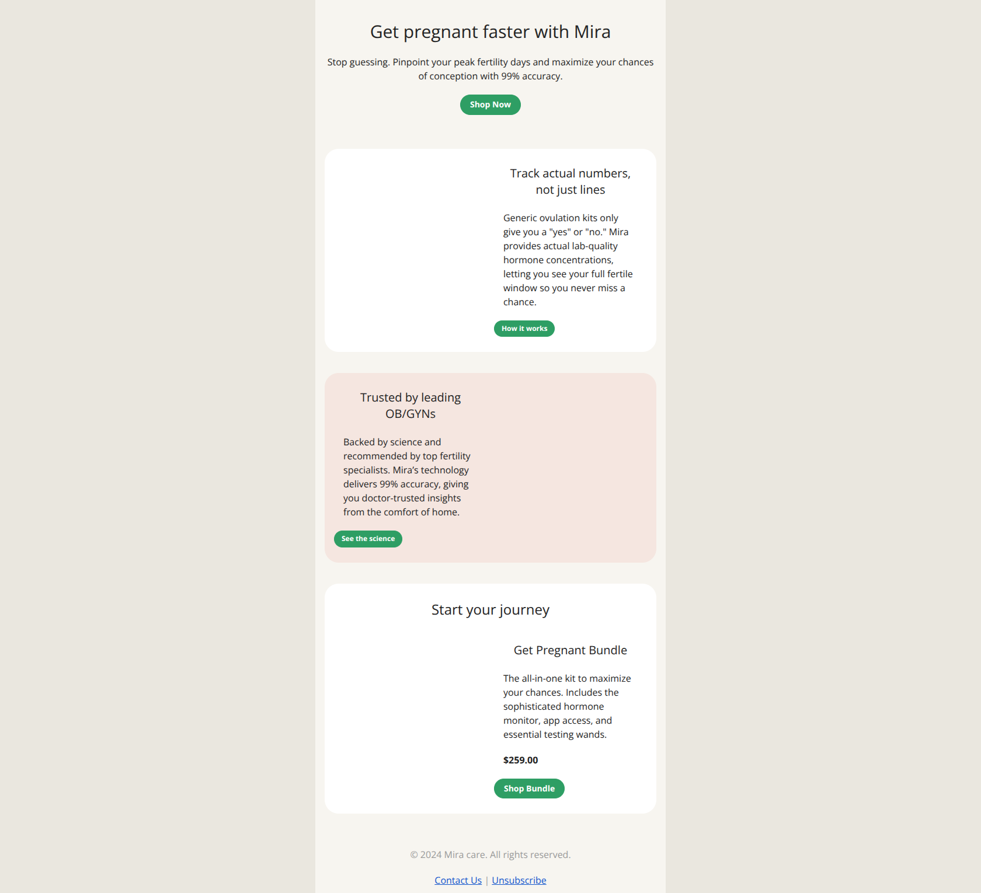Viewport: 981px width, 893px height.
Task: Select the "Track actual numbers" heading
Action: (570, 182)
